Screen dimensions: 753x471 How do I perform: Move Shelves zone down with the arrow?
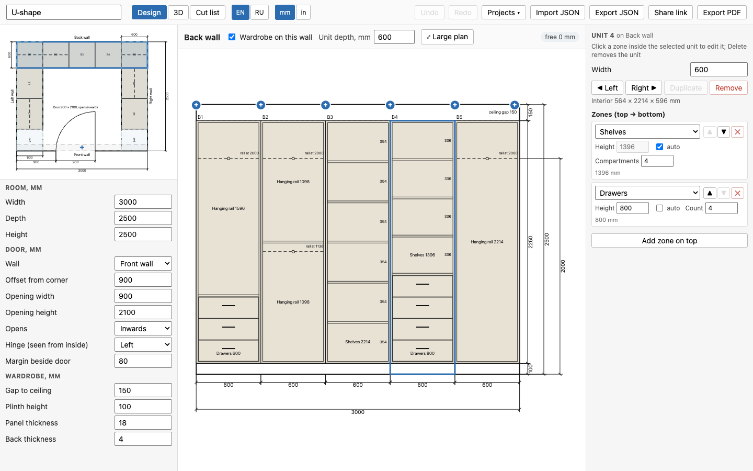pyautogui.click(x=724, y=132)
